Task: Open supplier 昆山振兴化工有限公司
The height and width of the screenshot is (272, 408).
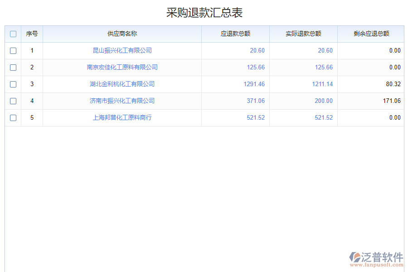Action: [x=121, y=50]
